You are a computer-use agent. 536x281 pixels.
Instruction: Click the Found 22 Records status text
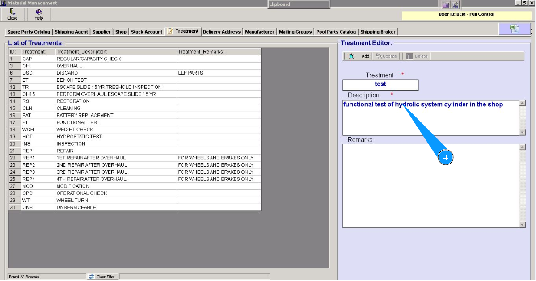point(24,277)
